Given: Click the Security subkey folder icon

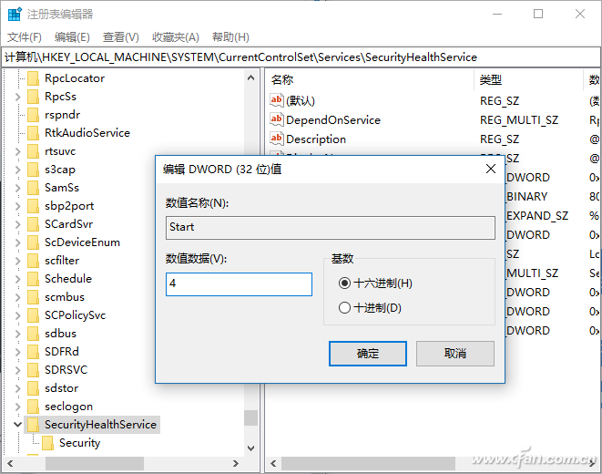Looking at the screenshot, I should [x=48, y=443].
